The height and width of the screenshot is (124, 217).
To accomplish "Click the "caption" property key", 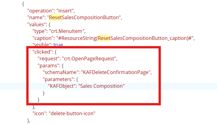I will (42, 38).
